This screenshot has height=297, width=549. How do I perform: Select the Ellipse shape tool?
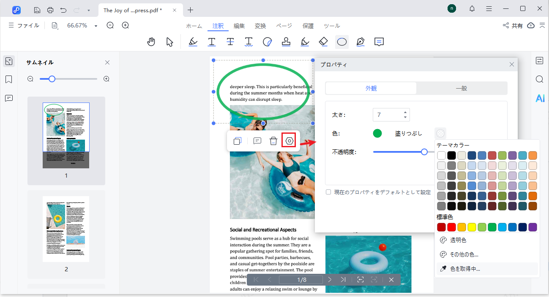[x=342, y=42]
